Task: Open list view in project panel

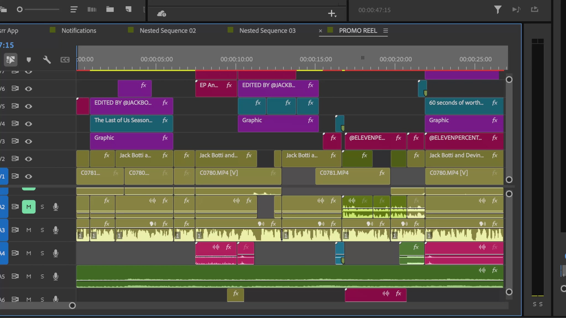Action: click(74, 10)
